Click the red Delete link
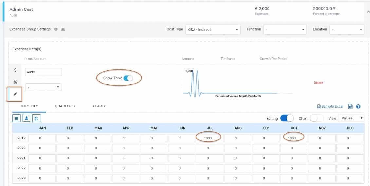 318,83
